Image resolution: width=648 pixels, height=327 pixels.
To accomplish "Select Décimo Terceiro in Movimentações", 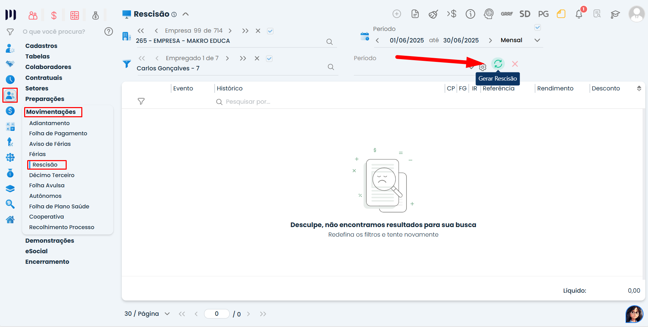I will [x=52, y=175].
